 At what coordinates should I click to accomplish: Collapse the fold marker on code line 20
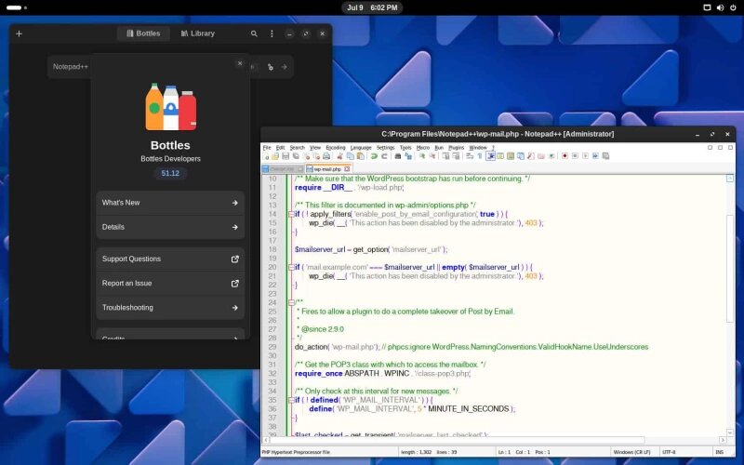point(291,267)
